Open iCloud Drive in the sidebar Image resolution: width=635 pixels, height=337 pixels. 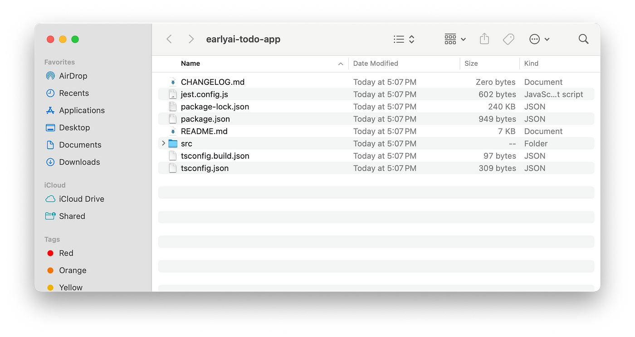(x=82, y=199)
